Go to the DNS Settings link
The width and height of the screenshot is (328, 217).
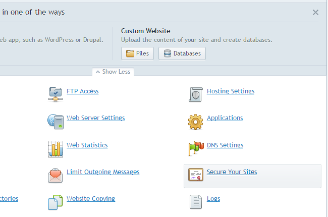click(x=225, y=145)
